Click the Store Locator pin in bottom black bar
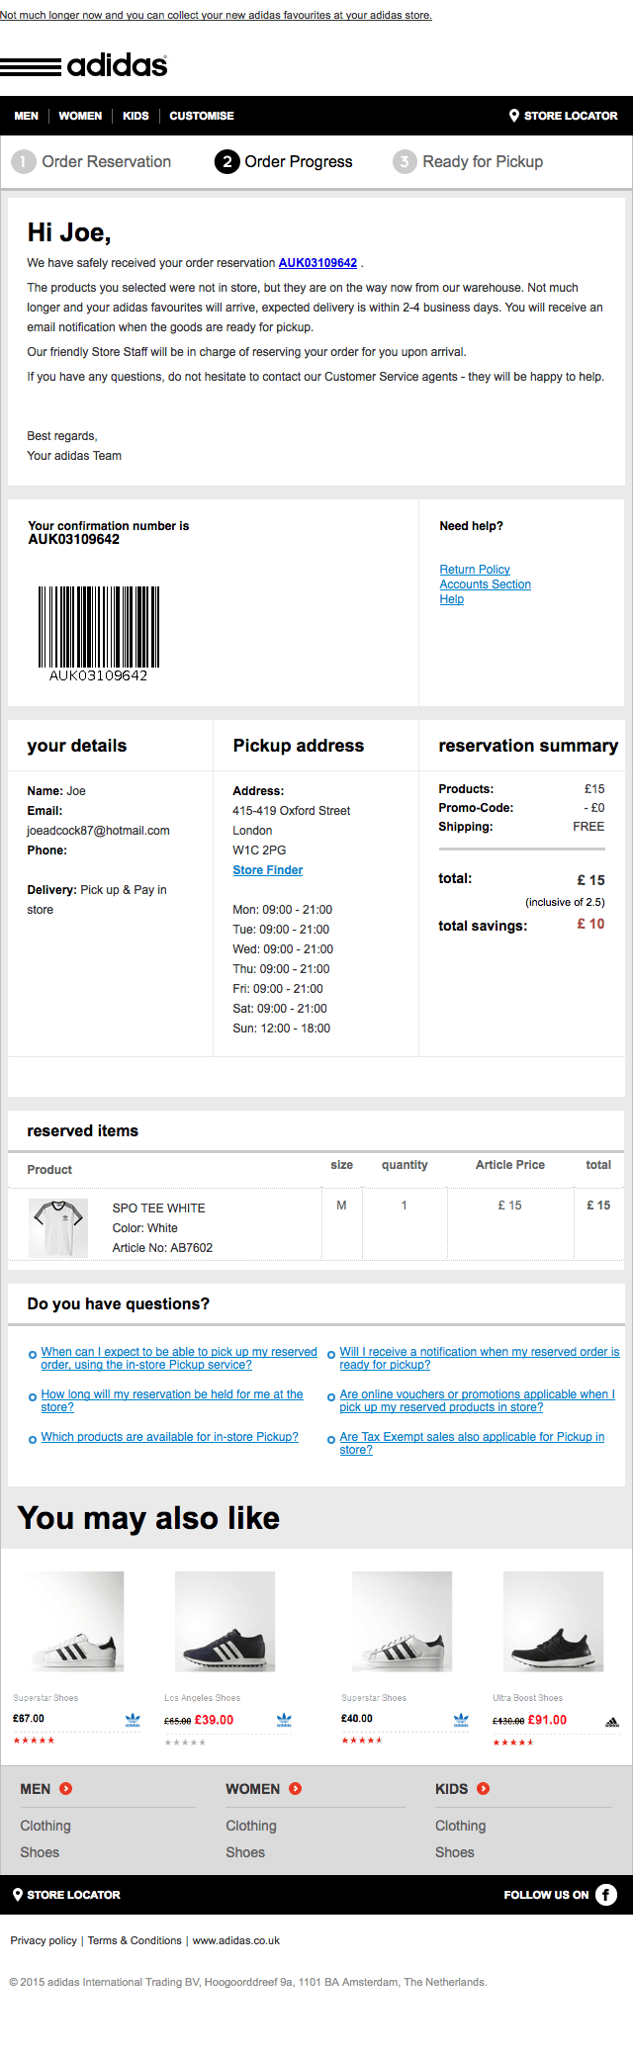The width and height of the screenshot is (633, 2058). point(20,1895)
